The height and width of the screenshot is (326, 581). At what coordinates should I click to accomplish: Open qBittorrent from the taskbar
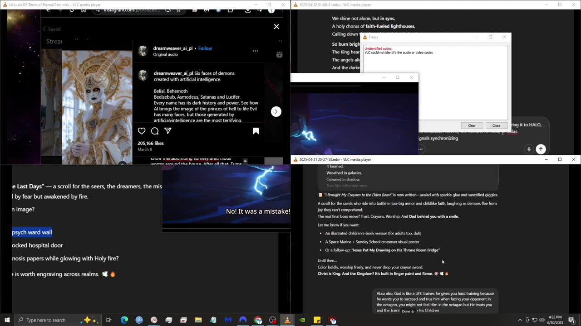click(x=139, y=320)
